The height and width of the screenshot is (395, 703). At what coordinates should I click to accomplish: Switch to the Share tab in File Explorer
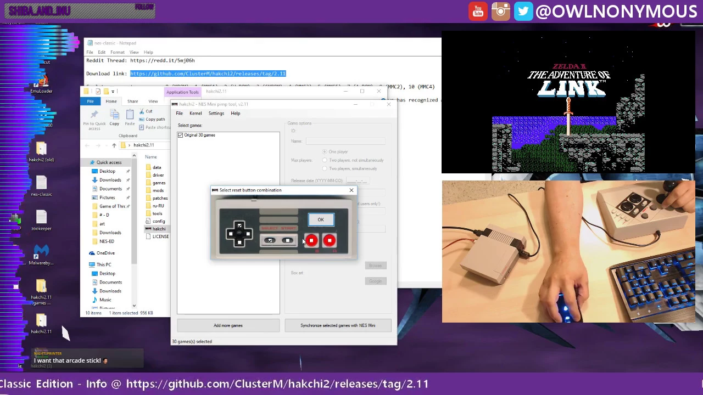click(x=133, y=101)
